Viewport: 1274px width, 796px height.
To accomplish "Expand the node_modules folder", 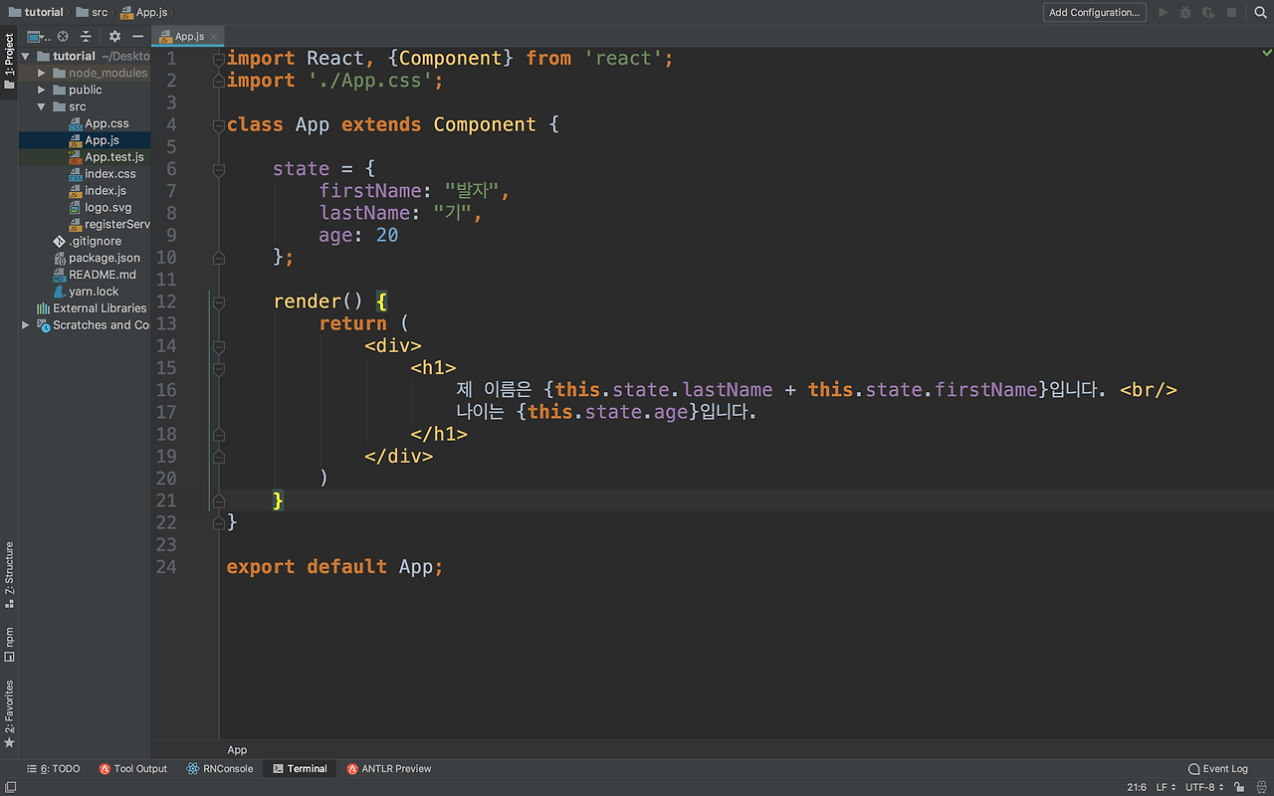I will [x=42, y=73].
